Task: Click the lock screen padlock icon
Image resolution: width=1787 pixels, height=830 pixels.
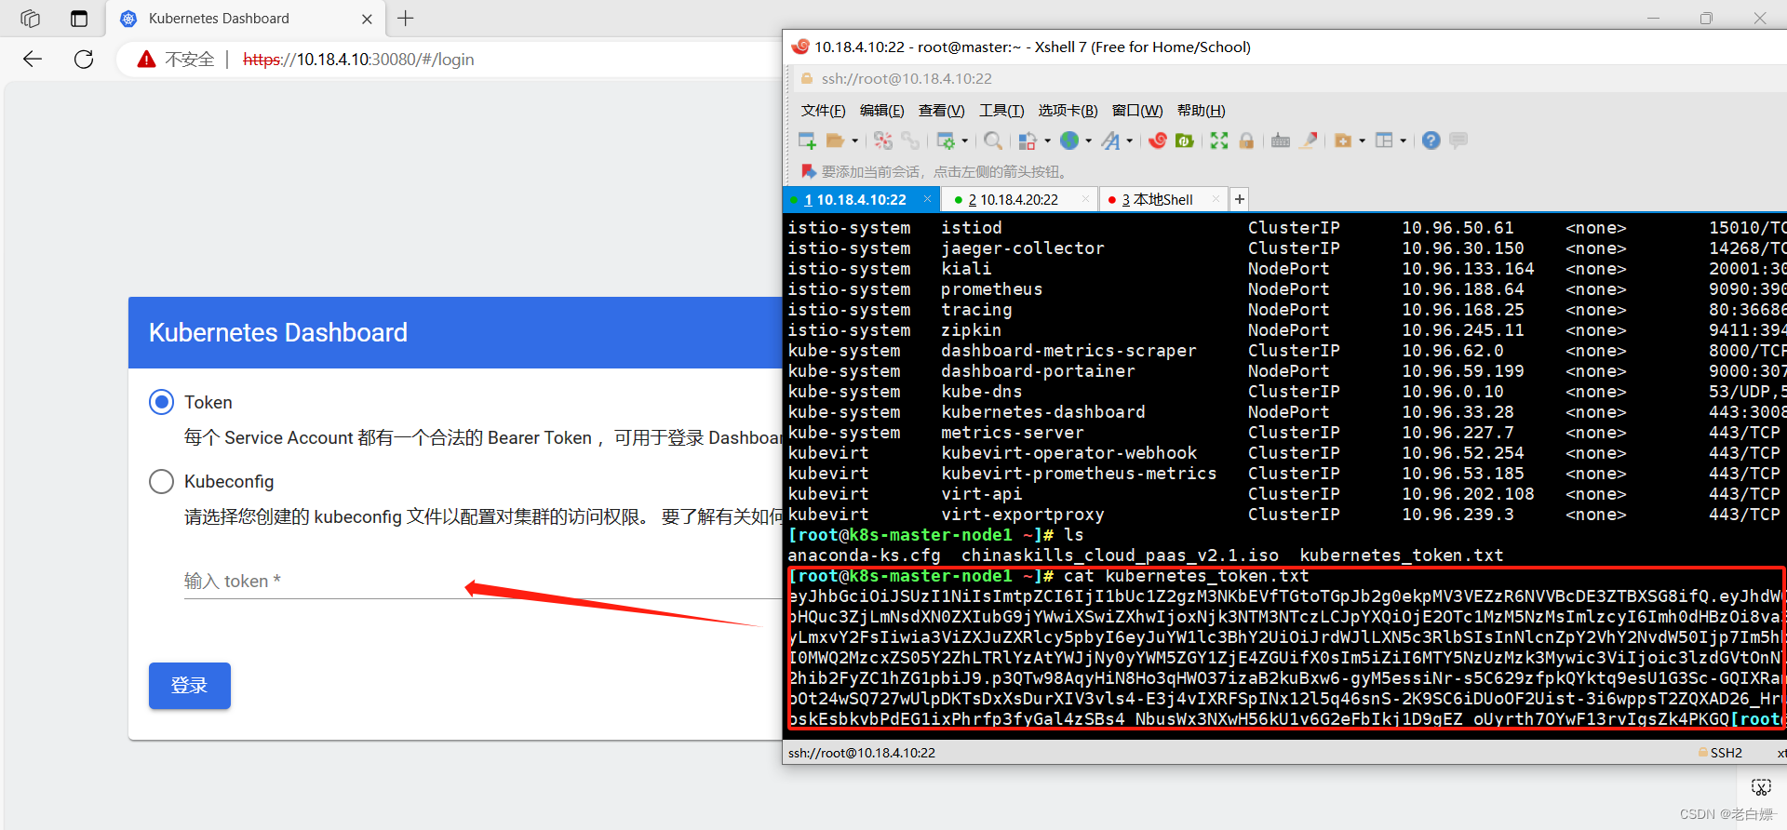Action: pyautogui.click(x=1246, y=141)
